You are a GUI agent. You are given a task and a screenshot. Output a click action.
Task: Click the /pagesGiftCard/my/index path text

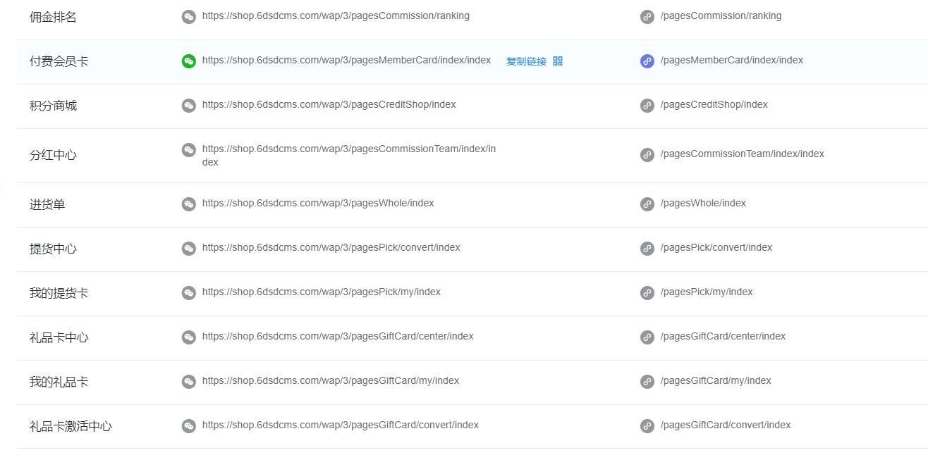(x=716, y=380)
